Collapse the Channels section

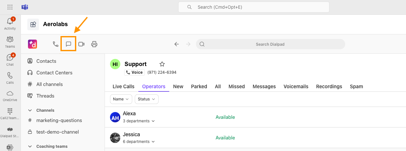[30, 110]
